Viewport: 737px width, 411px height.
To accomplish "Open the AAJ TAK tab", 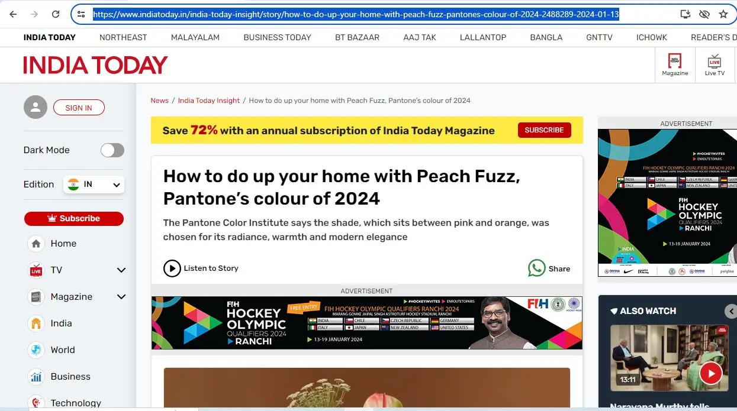I will pos(420,37).
